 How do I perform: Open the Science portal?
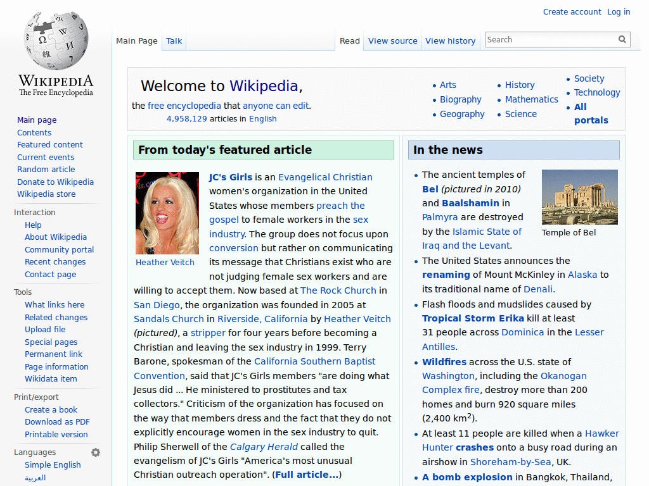[x=521, y=114]
